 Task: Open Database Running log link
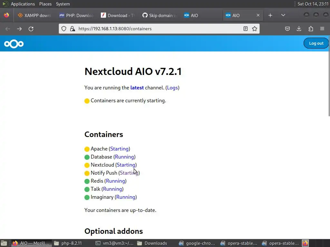(x=124, y=157)
